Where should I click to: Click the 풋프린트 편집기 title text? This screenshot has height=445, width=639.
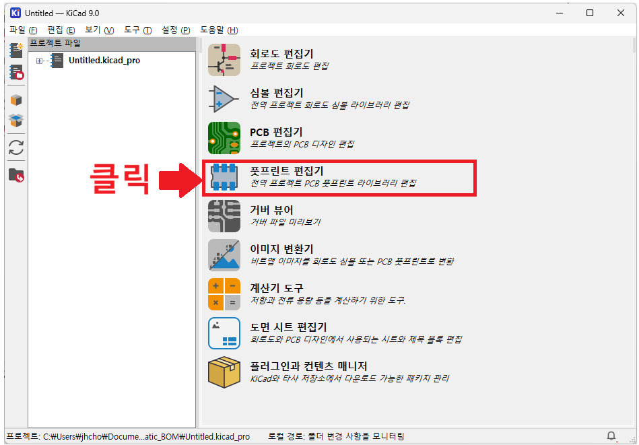(286, 171)
